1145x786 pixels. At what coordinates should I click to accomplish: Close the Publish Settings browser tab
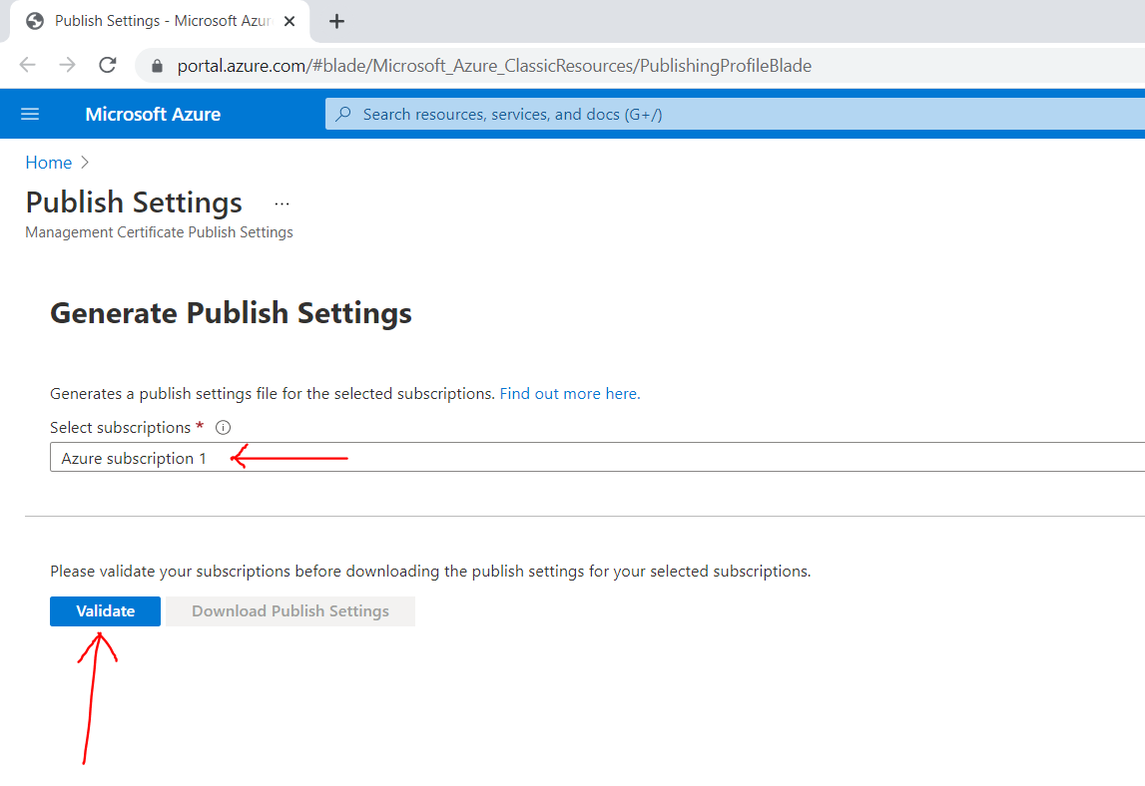point(289,21)
